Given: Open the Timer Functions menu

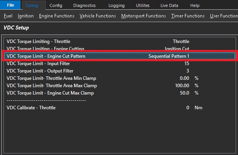Looking at the screenshot, I should [188, 16].
